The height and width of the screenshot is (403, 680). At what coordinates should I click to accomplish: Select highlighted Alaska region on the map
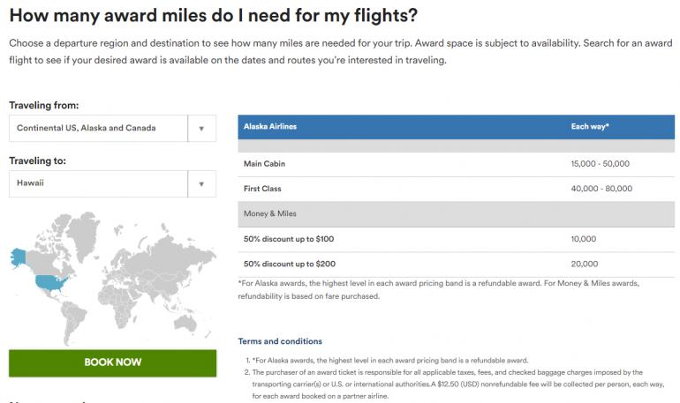[19, 257]
